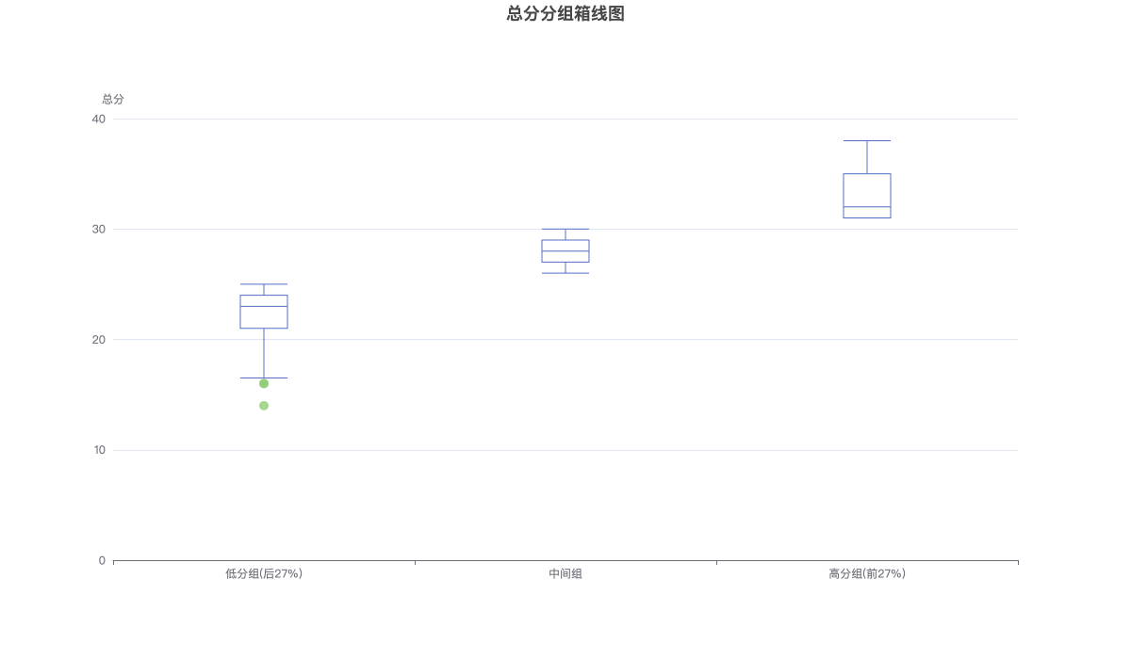Click the y-axis label 0
This screenshot has height=659, width=1131.
pyautogui.click(x=102, y=560)
